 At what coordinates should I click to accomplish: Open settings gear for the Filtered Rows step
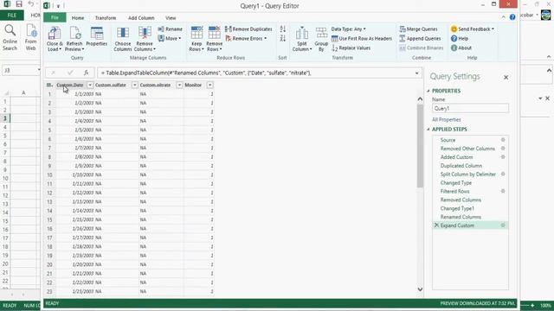[503, 191]
